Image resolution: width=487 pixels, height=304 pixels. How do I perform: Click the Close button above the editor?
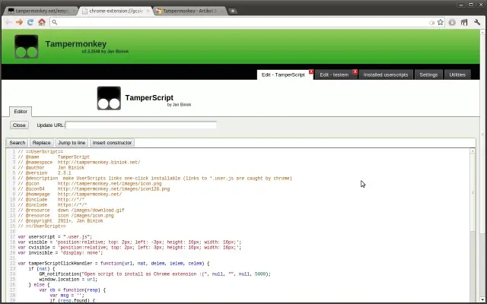pyautogui.click(x=19, y=125)
